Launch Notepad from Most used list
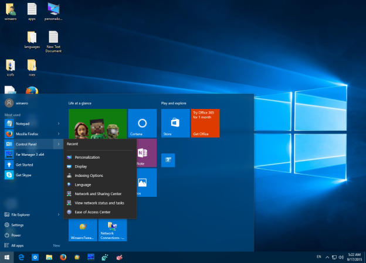This screenshot has width=366, height=263. tap(32, 124)
